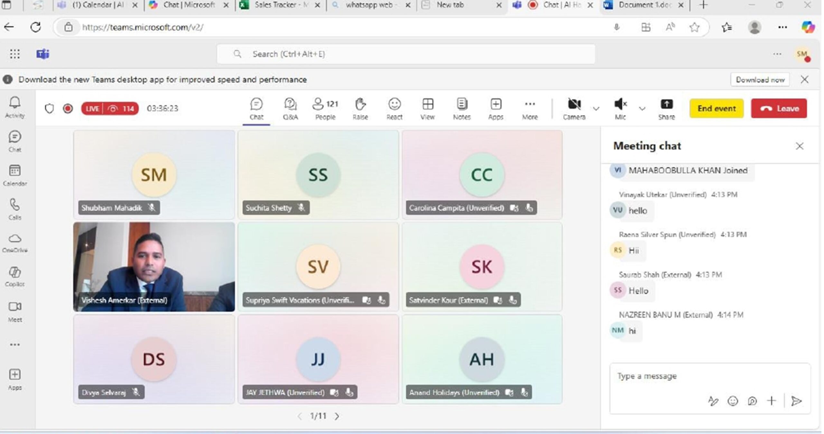The height and width of the screenshot is (434, 824).
Task: Open Meet in Teams sidebar
Action: [x=15, y=312]
